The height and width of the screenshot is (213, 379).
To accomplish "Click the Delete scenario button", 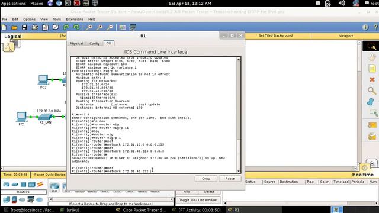I will 209,192.
